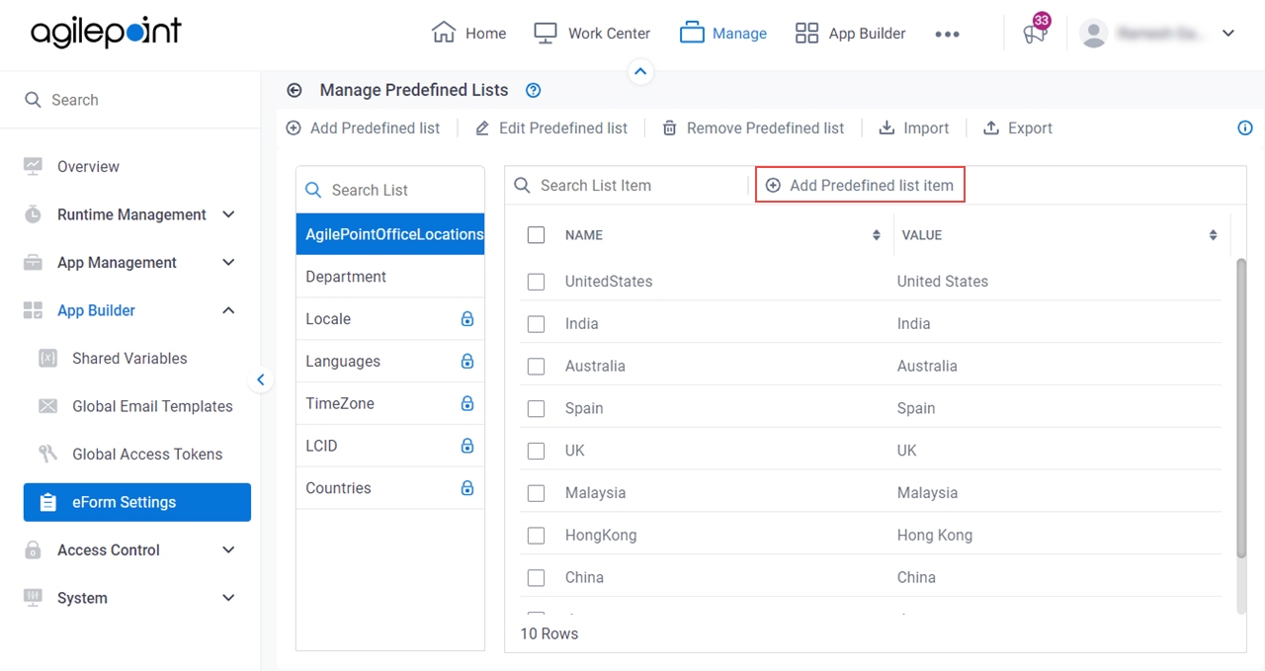Click Edit Predefined list button

pos(551,128)
